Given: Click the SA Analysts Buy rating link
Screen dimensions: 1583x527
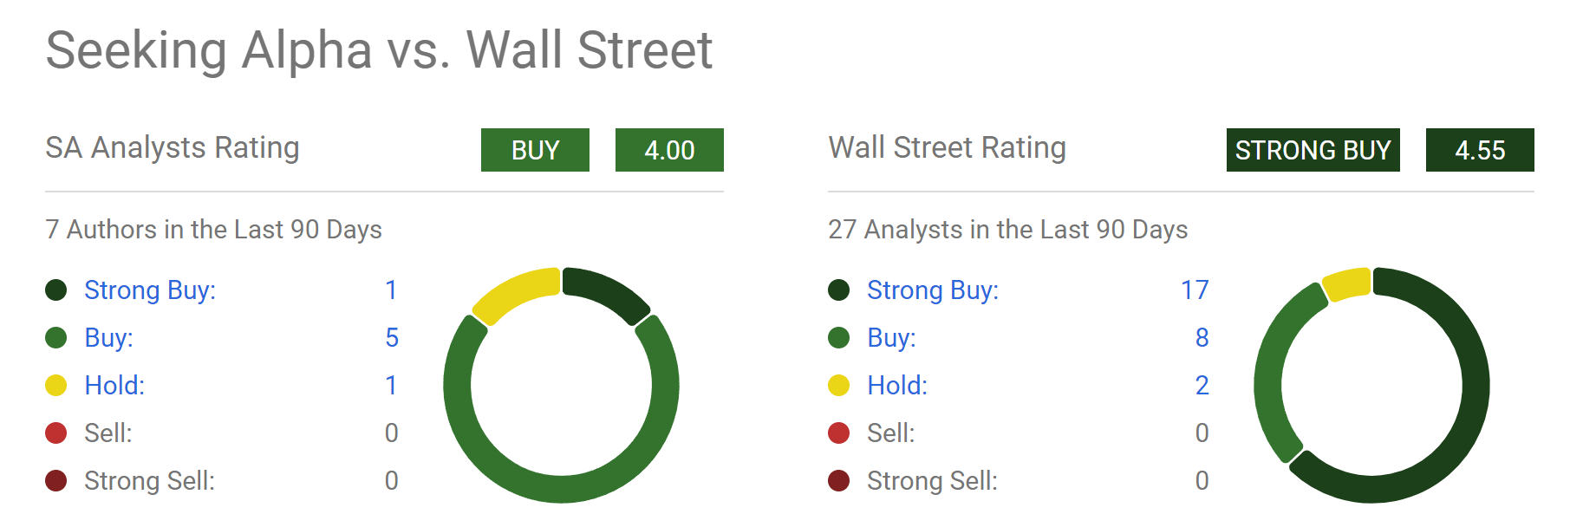Looking at the screenshot, I should click(108, 338).
